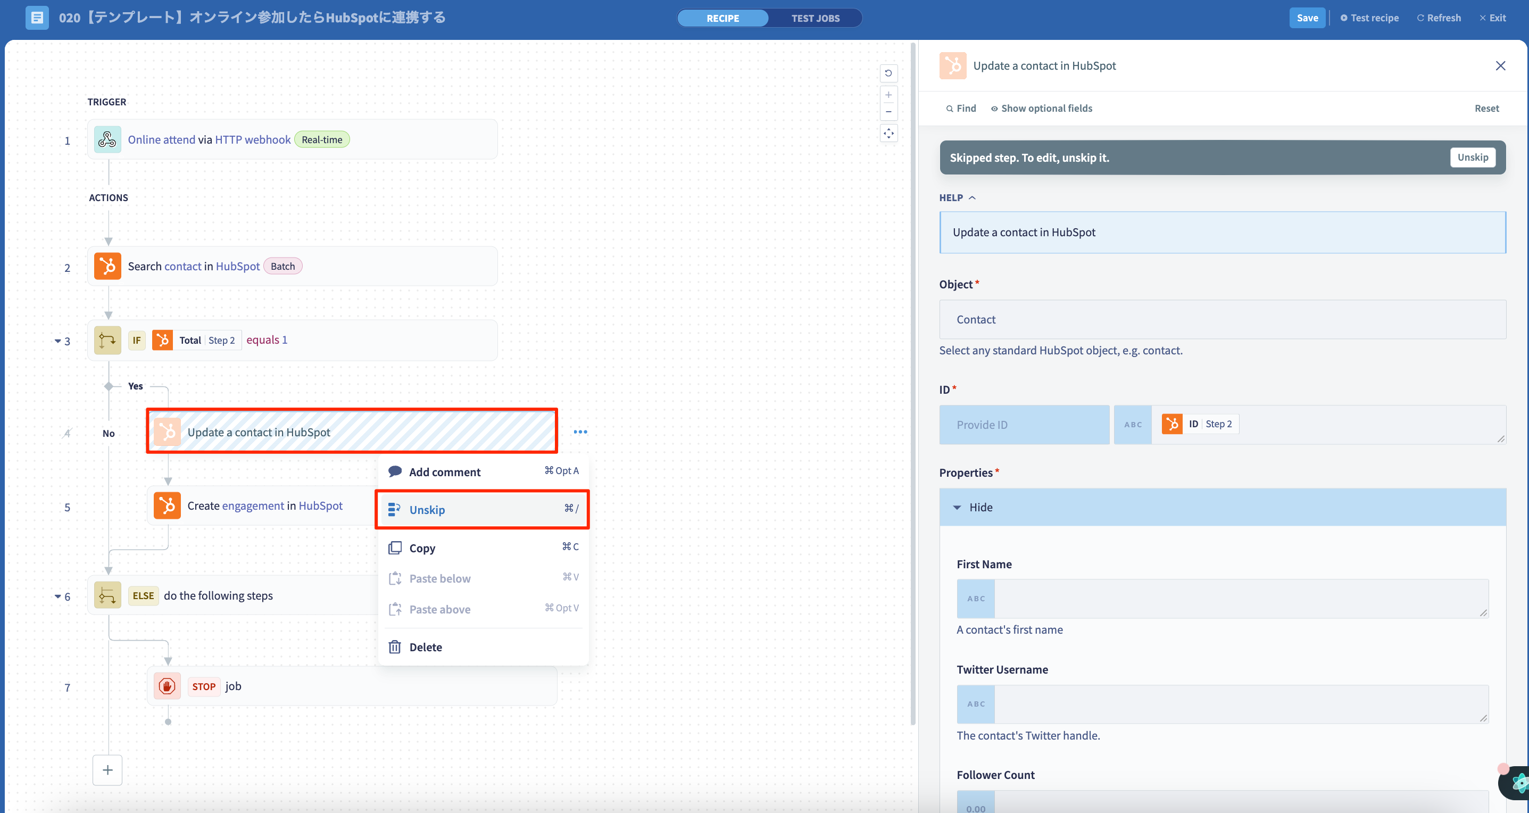Click the recipe title text

(252, 18)
